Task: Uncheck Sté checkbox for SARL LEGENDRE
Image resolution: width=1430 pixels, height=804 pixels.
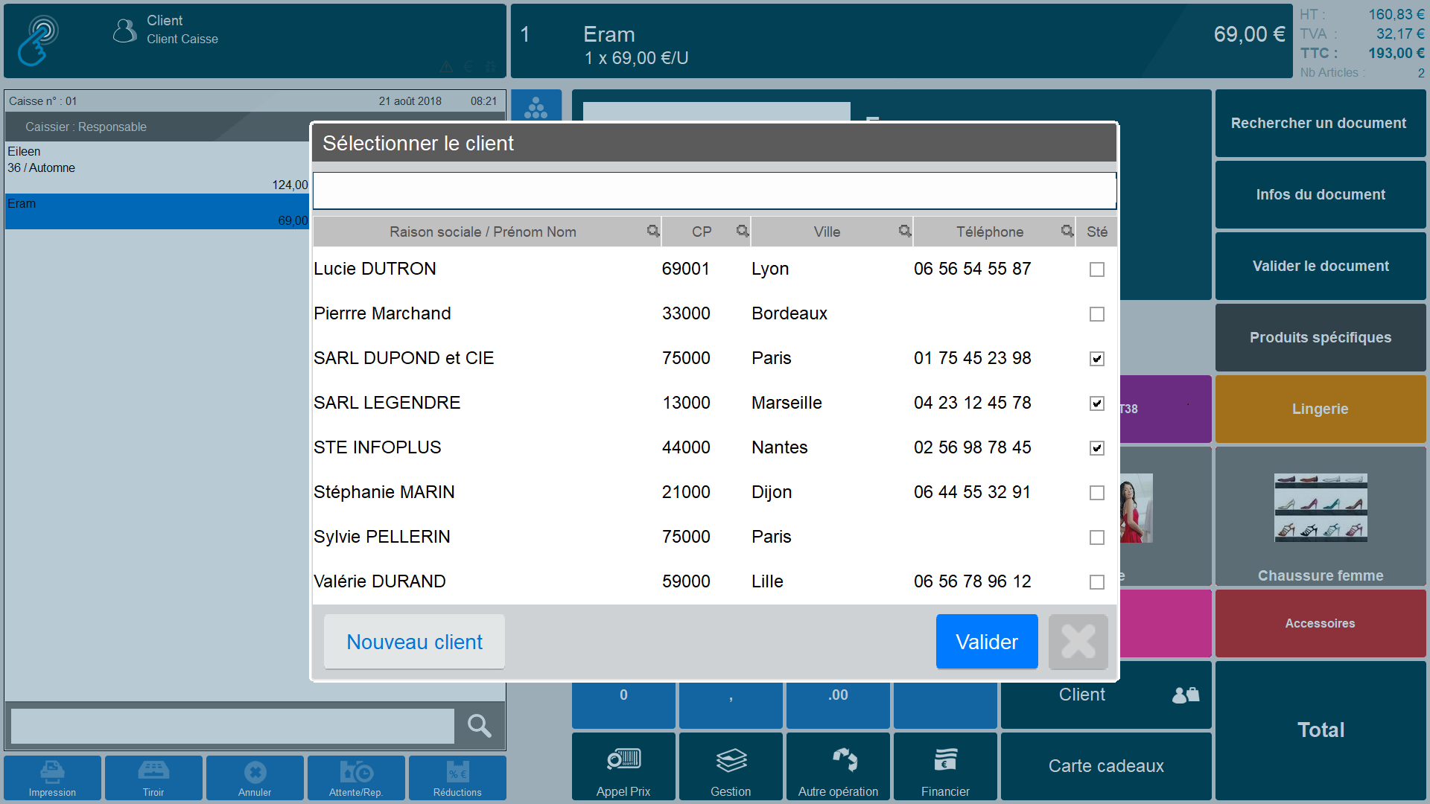Action: pyautogui.click(x=1097, y=403)
